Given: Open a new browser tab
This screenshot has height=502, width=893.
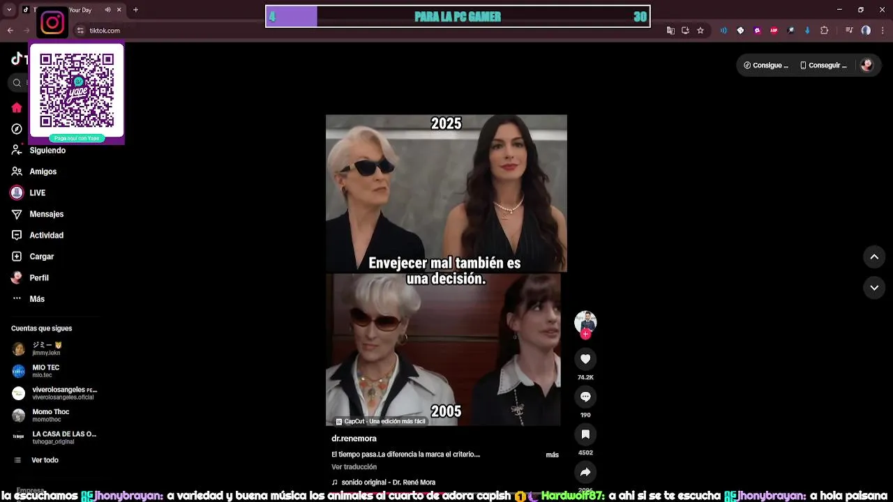Looking at the screenshot, I should [135, 10].
